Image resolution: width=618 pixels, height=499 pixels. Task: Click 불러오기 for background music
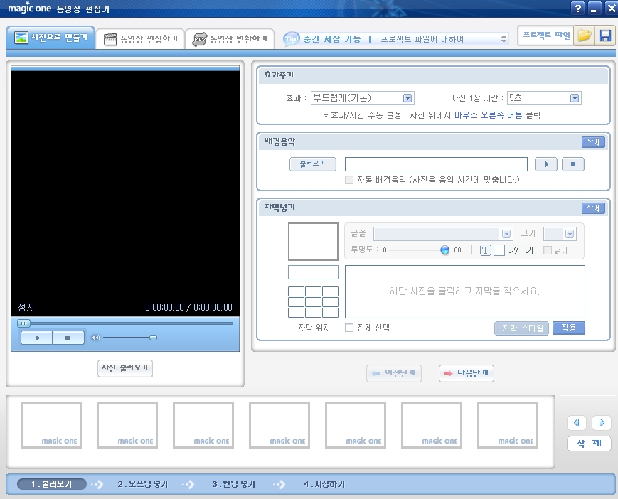point(312,163)
